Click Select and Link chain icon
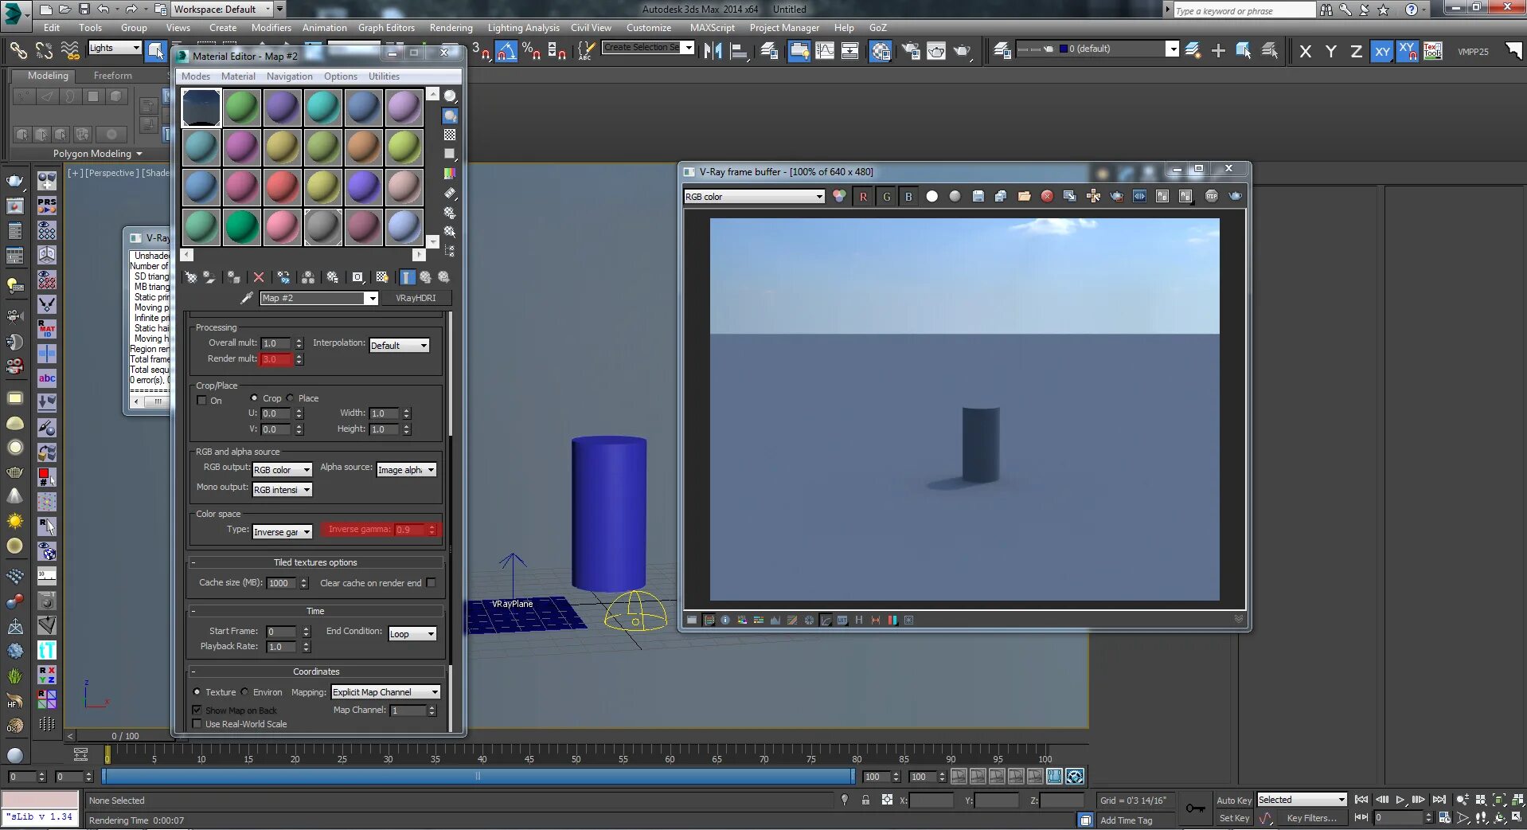This screenshot has width=1527, height=830. click(x=18, y=51)
